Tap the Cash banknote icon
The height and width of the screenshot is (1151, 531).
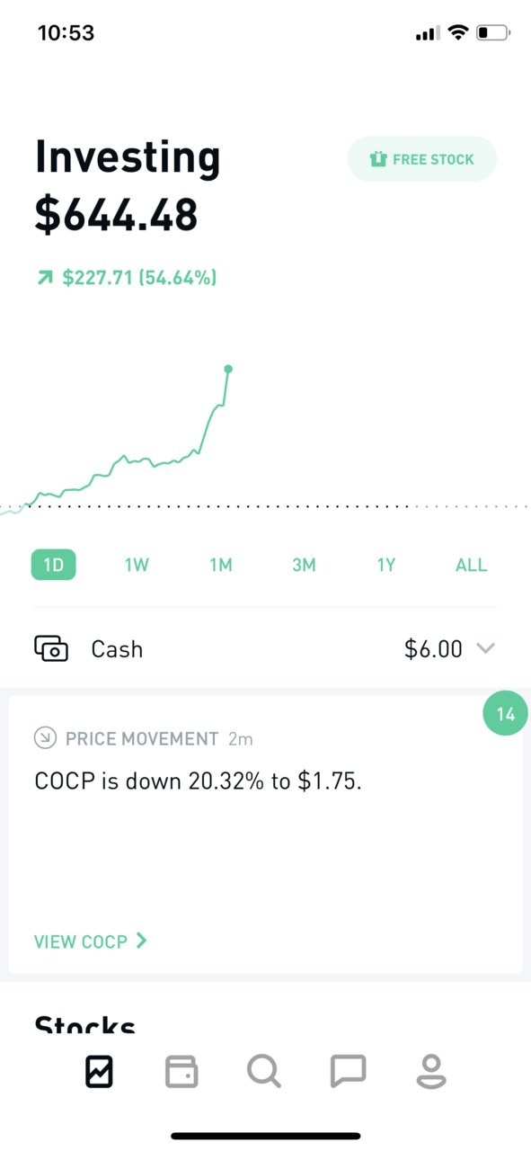pos(51,648)
